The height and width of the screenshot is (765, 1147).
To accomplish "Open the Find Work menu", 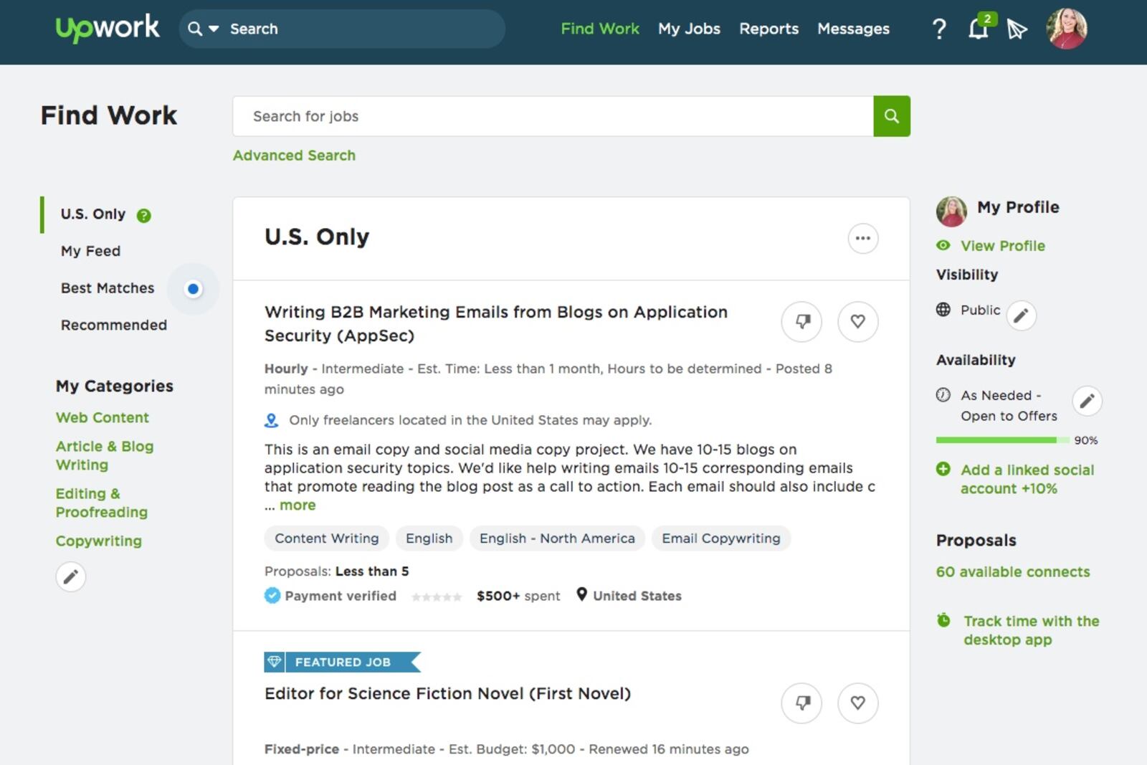I will click(x=600, y=29).
